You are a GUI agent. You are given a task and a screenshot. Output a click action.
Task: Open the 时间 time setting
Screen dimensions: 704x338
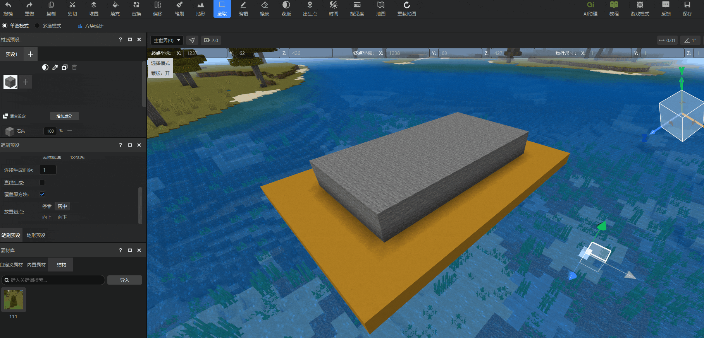(x=334, y=9)
